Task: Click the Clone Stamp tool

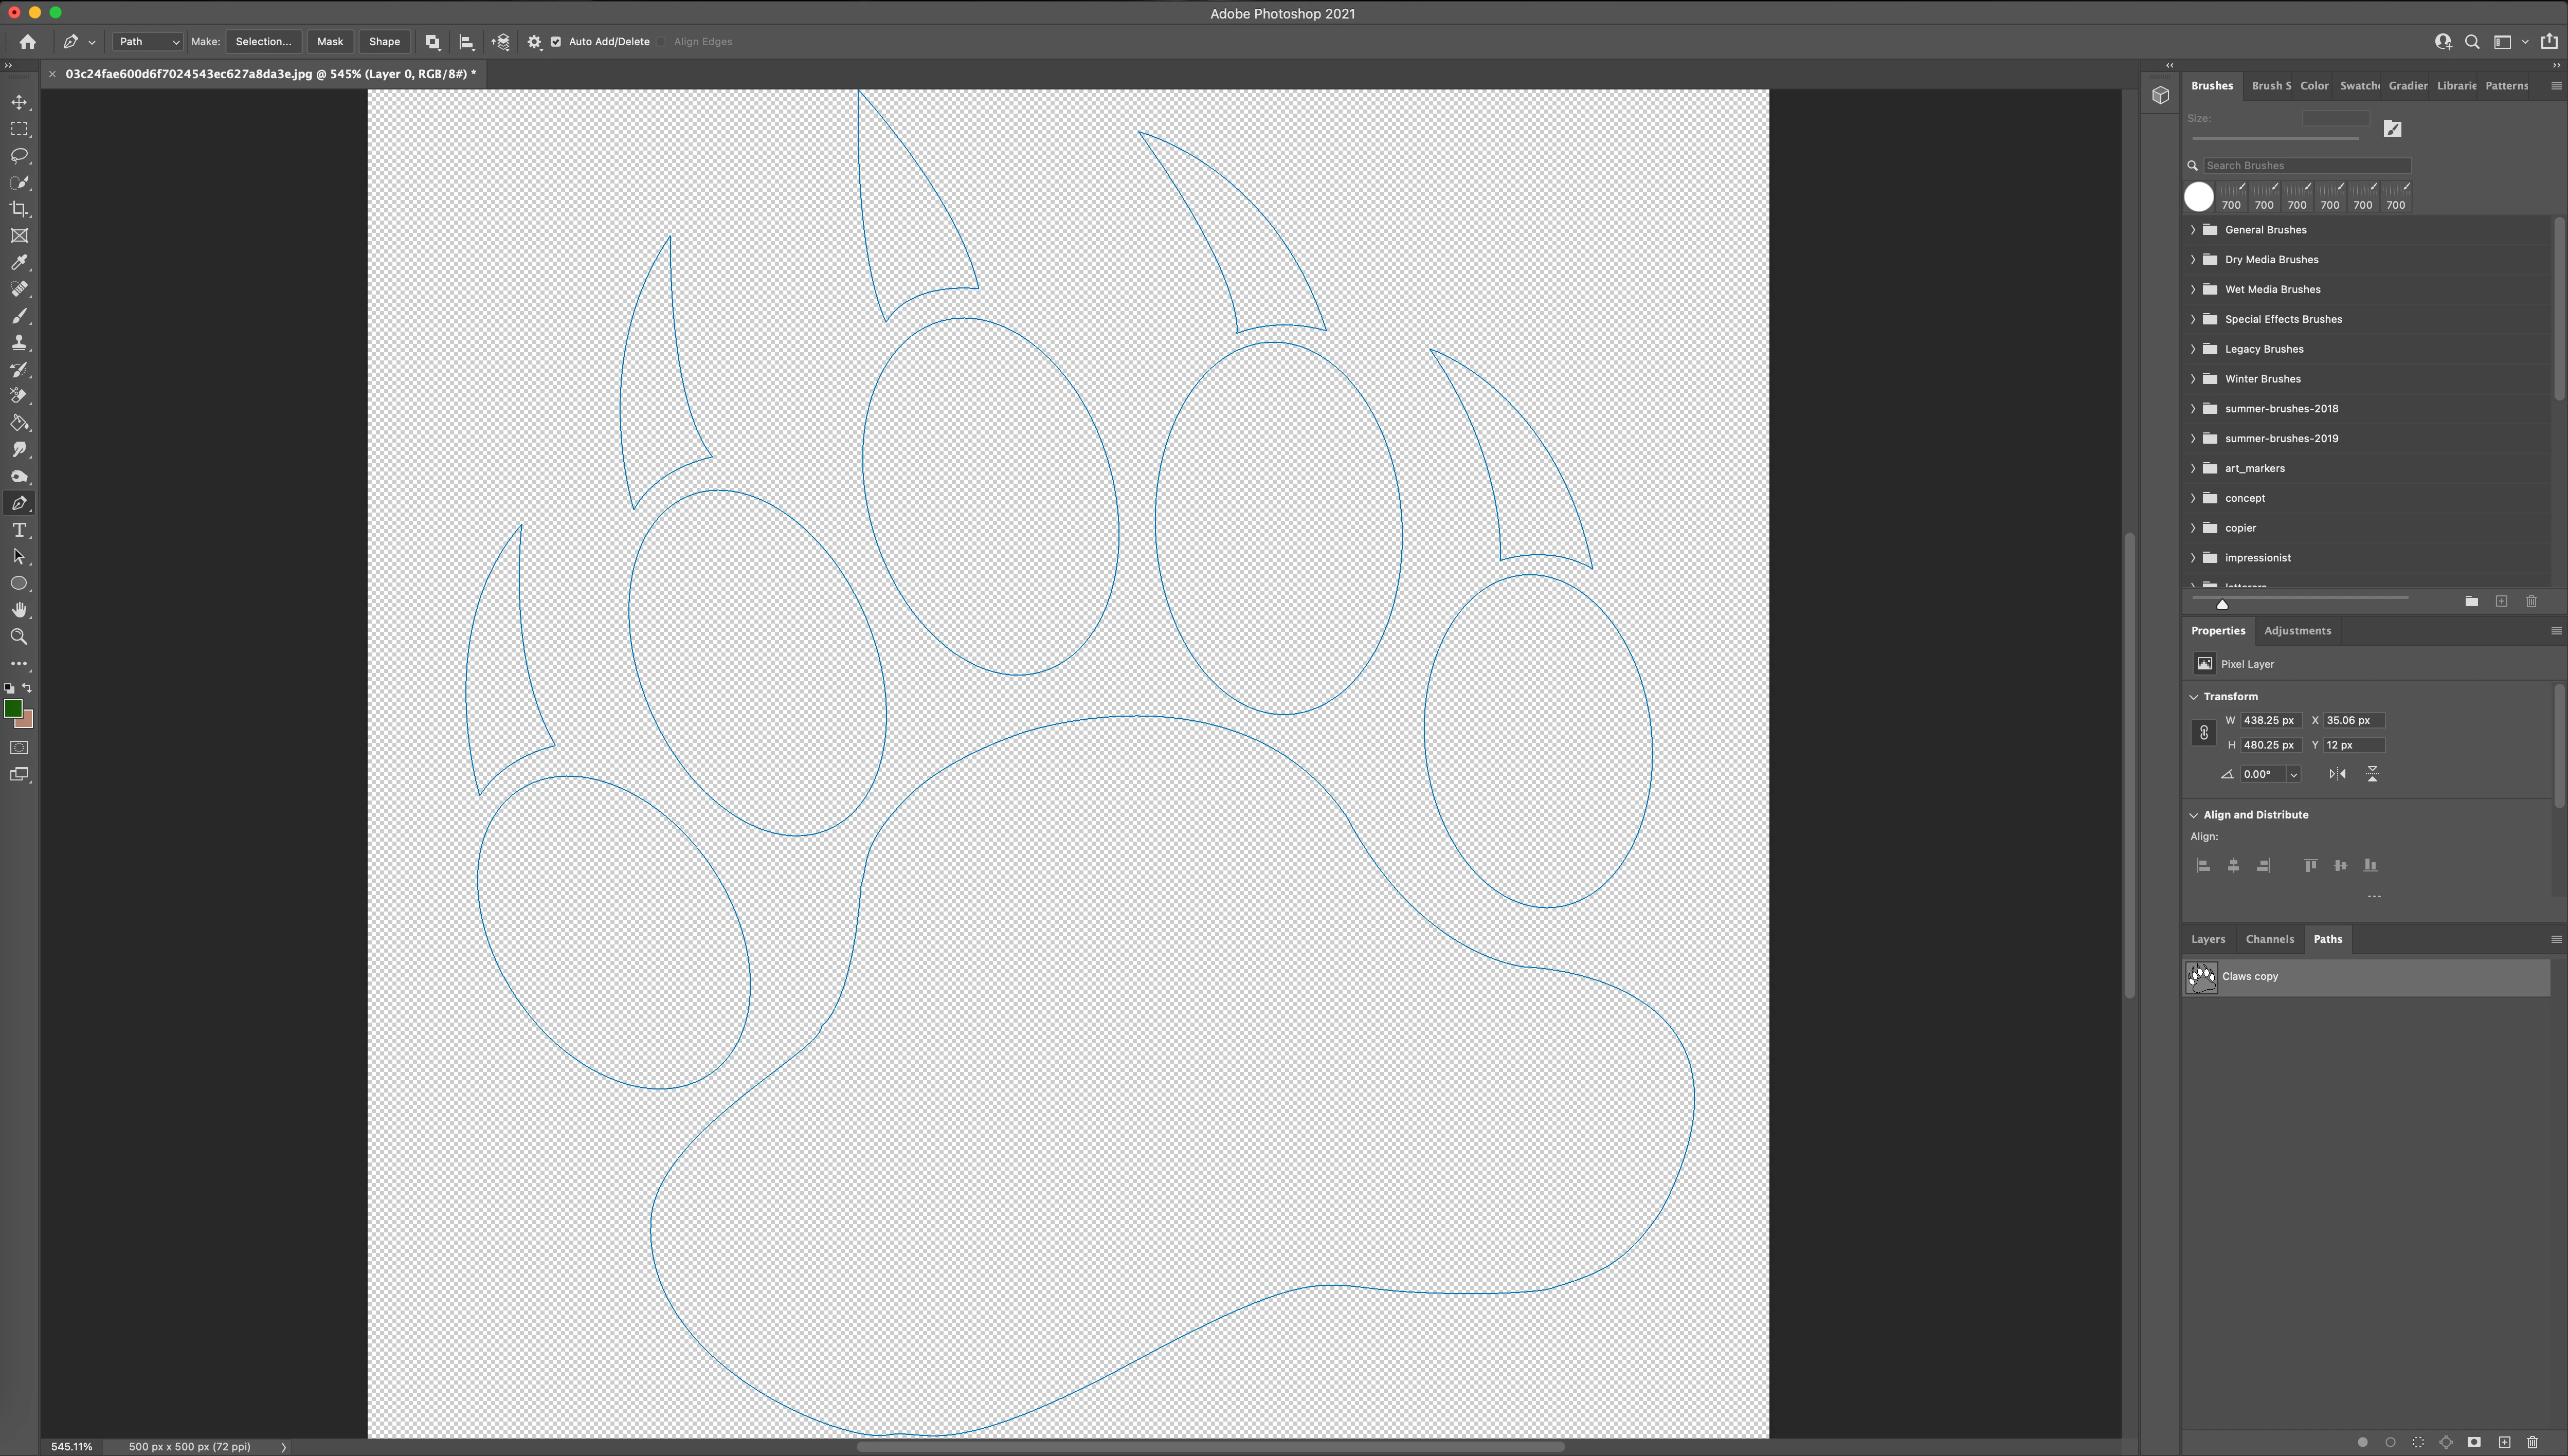Action: [19, 343]
